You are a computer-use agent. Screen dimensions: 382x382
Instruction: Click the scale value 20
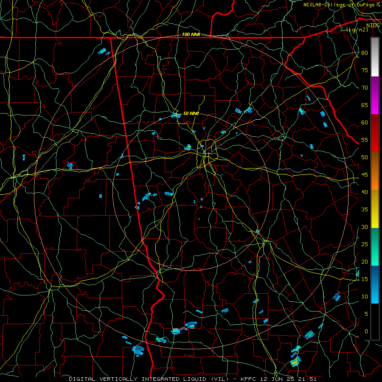(365, 262)
